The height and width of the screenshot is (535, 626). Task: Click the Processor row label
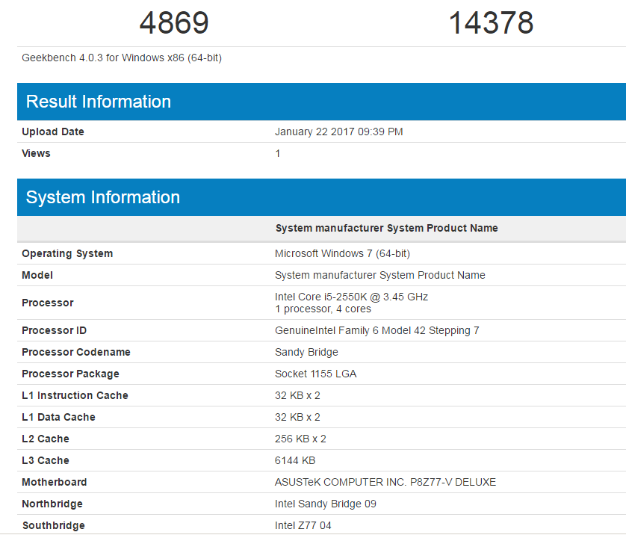click(48, 303)
